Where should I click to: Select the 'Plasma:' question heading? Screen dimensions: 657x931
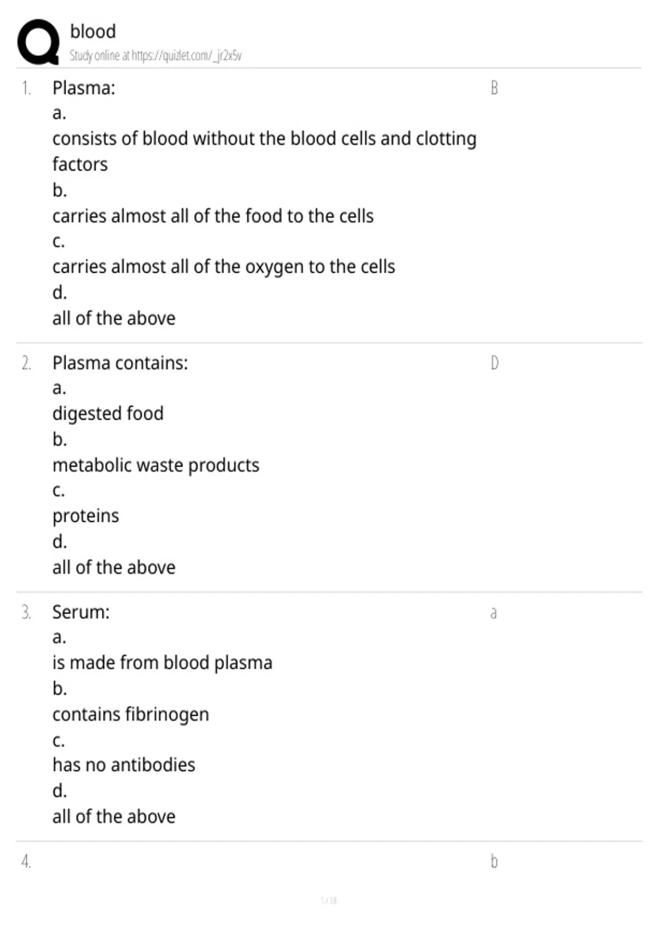[x=84, y=88]
